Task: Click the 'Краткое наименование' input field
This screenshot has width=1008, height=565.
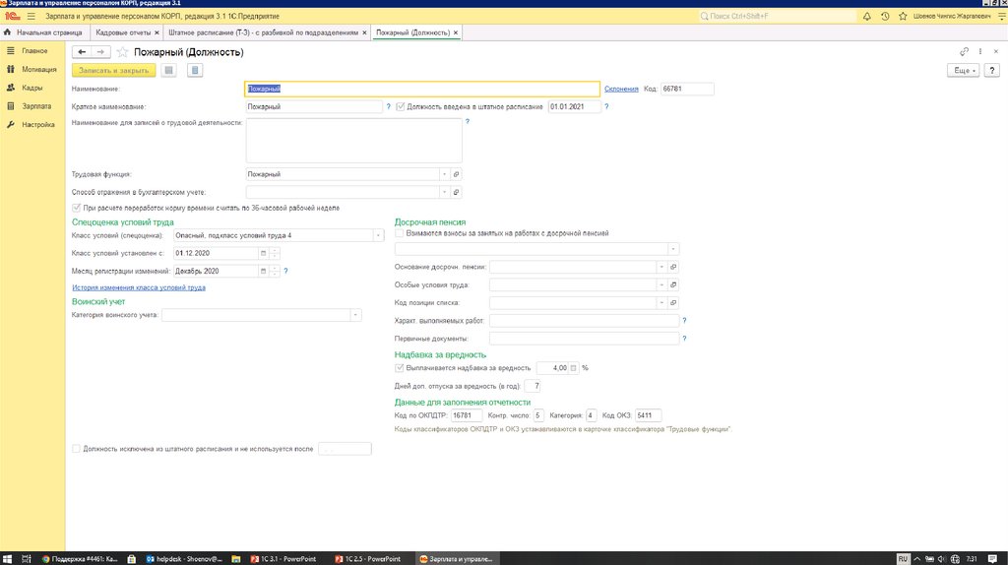Action: tap(313, 106)
